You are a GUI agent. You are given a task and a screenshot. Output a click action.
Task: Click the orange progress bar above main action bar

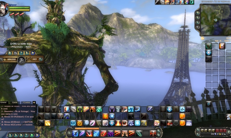pos(87,128)
